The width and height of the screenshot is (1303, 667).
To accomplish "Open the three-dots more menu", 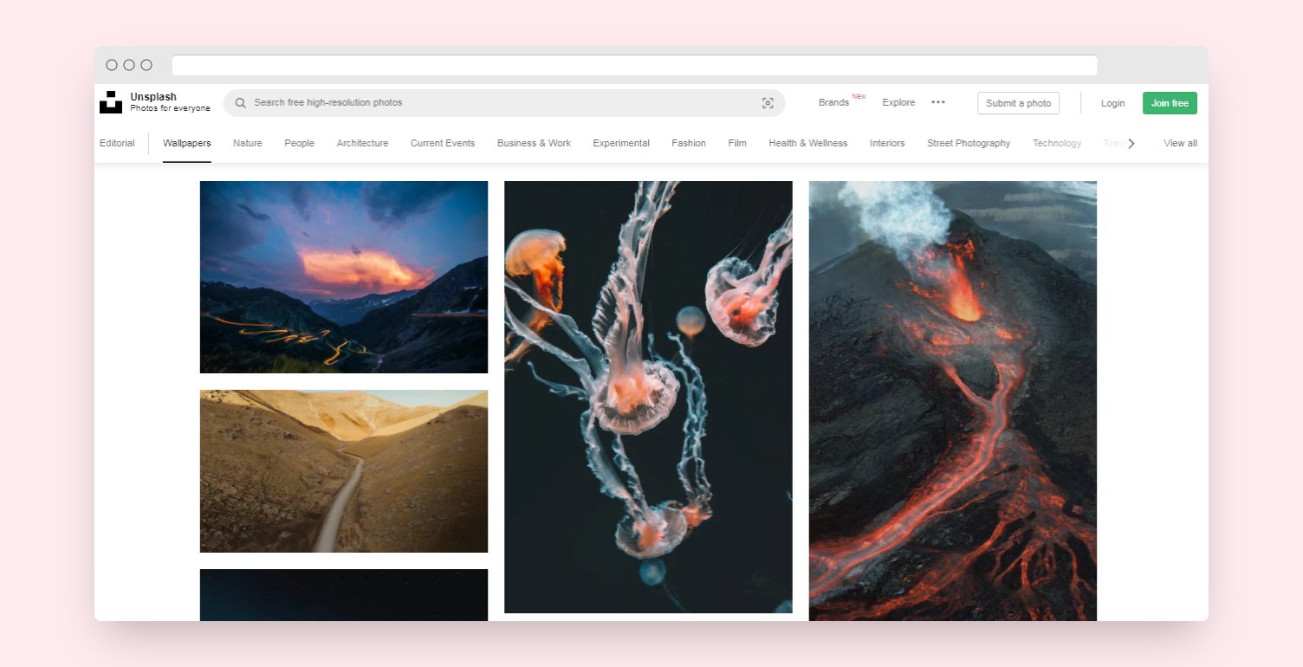I will point(938,102).
